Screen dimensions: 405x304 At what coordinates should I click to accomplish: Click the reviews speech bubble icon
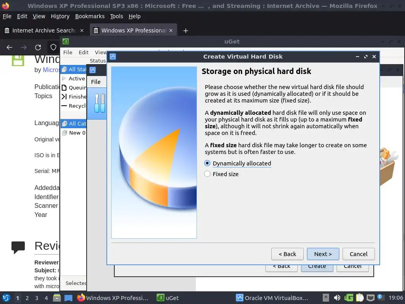[18, 248]
